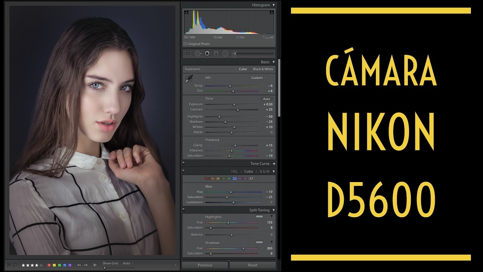
Task: Set Treatment to Color
Action: [243, 69]
